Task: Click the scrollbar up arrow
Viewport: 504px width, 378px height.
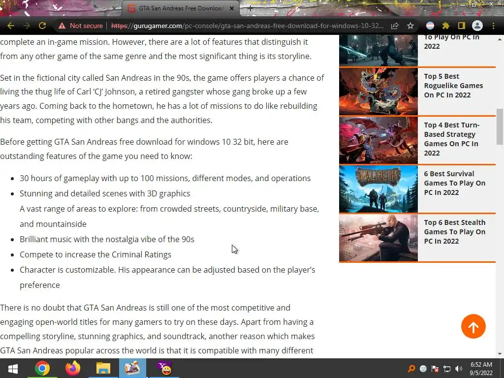Action: 500,39
